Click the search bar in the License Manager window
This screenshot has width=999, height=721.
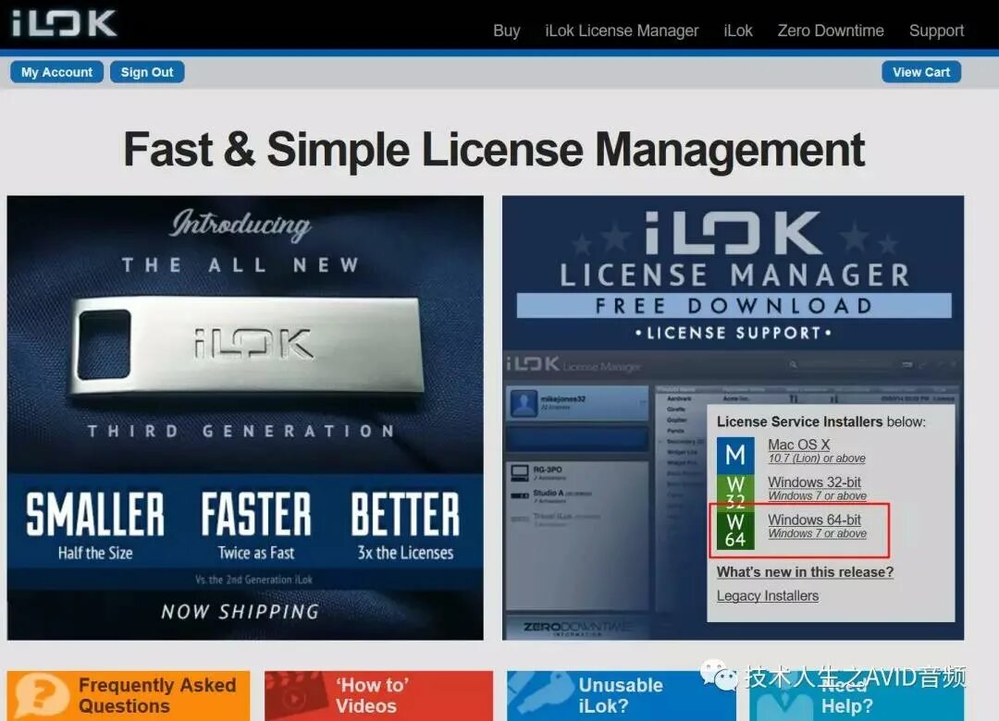coord(832,367)
